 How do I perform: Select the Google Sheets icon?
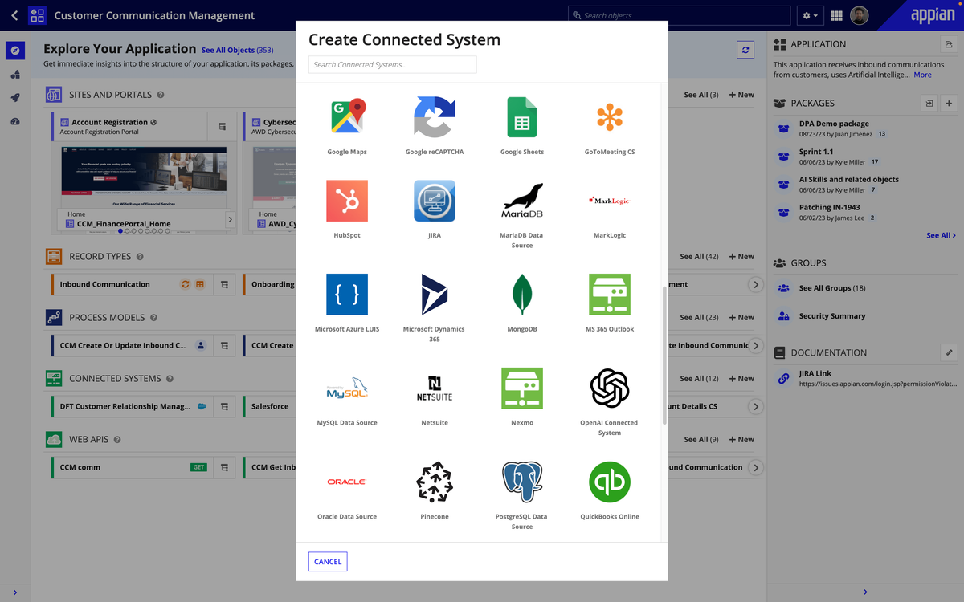click(522, 117)
